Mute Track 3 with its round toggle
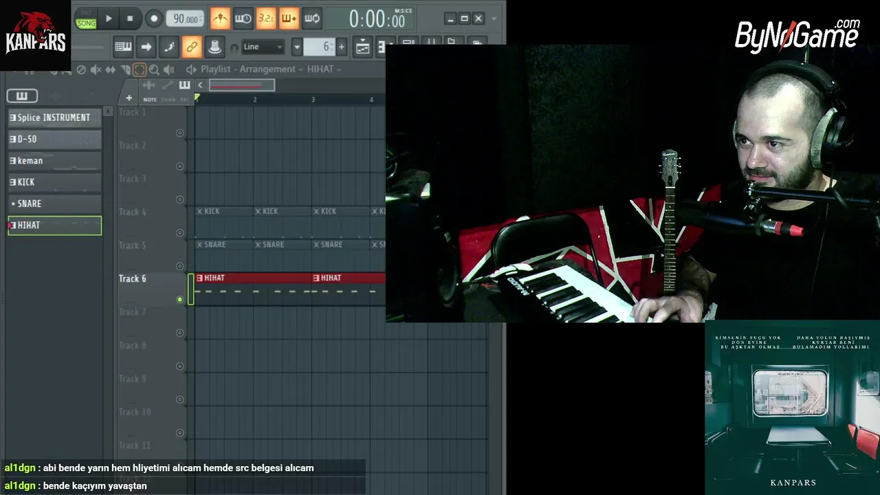Image resolution: width=880 pixels, height=495 pixels. (x=180, y=199)
